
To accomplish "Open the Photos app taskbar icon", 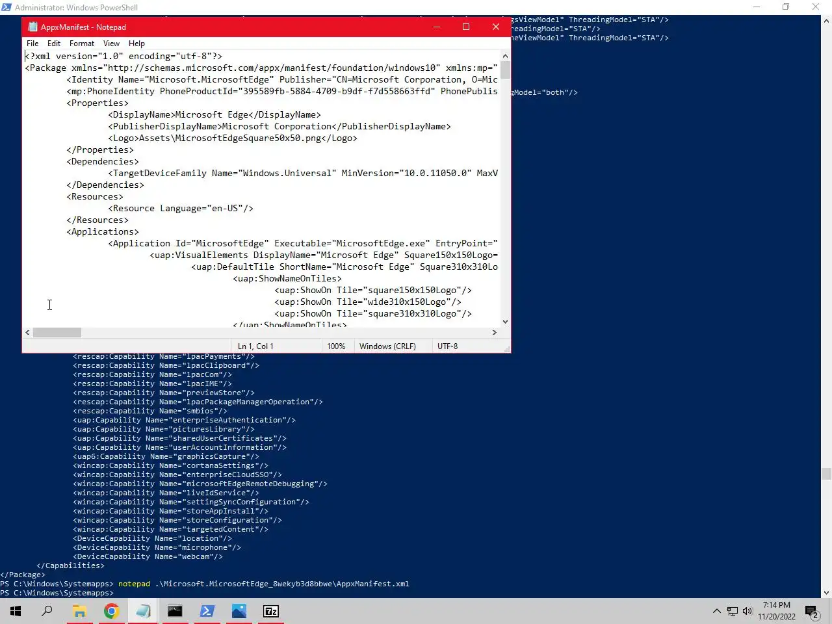I will point(239,611).
